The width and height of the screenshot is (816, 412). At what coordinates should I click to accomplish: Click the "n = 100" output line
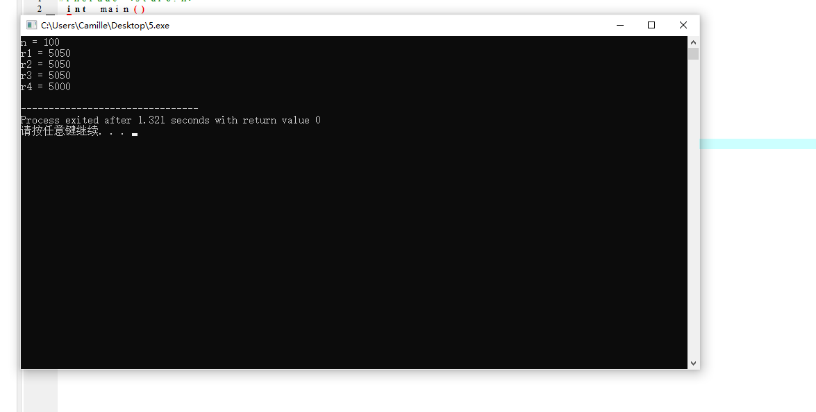pos(40,42)
